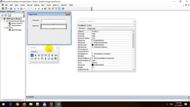This screenshot has width=190, height=107.
Task: Select the Frame control in Toolbox
Action: pyautogui.click(x=32, y=59)
